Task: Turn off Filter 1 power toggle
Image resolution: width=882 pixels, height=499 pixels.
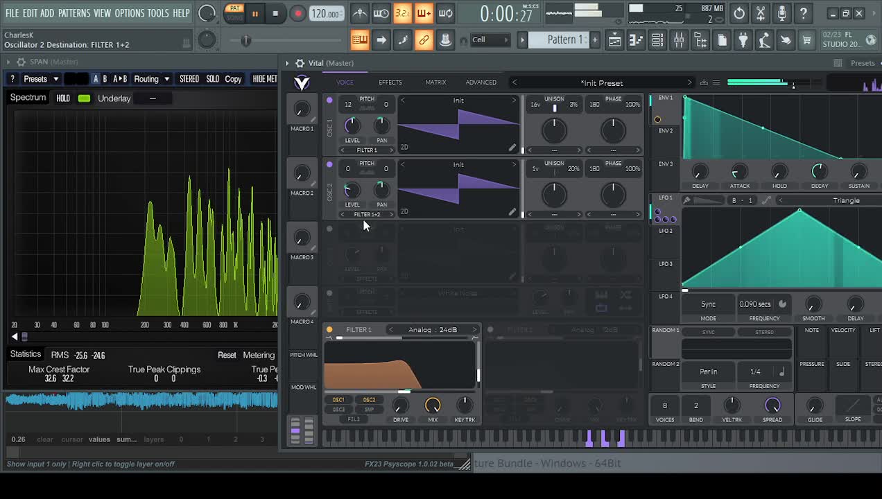Action: (329, 330)
